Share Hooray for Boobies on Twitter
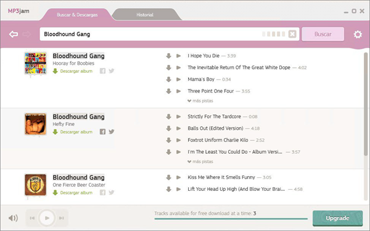370x231 pixels. coord(112,70)
